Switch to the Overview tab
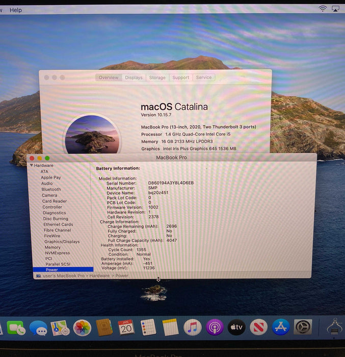The height and width of the screenshot is (357, 345). click(109, 78)
